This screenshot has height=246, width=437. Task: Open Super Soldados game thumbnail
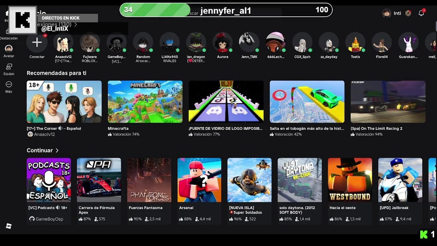click(250, 180)
